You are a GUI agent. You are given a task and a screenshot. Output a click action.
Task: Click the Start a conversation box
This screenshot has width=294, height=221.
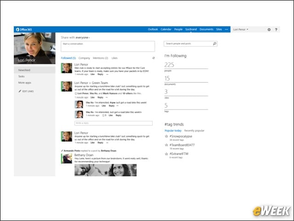coord(108,46)
